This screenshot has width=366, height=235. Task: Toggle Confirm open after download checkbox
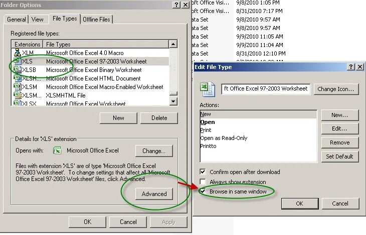coord(203,171)
